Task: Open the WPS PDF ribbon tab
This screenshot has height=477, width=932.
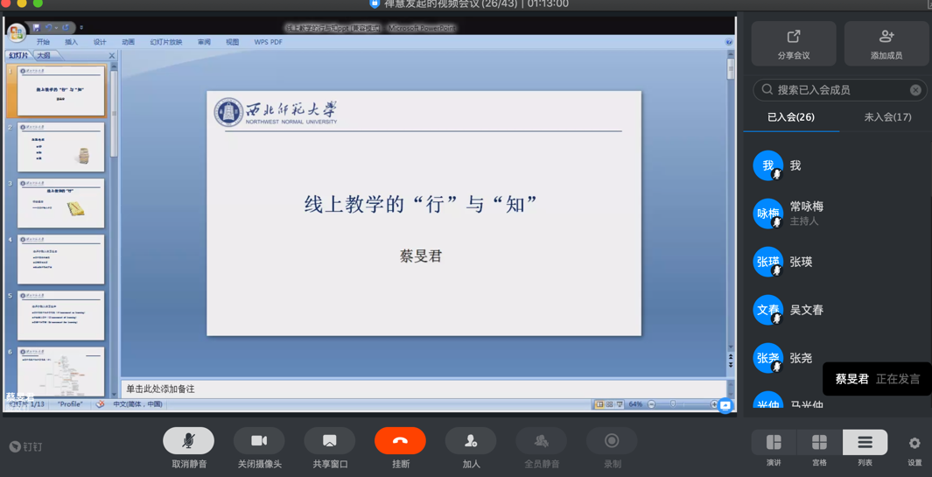Action: (x=269, y=42)
